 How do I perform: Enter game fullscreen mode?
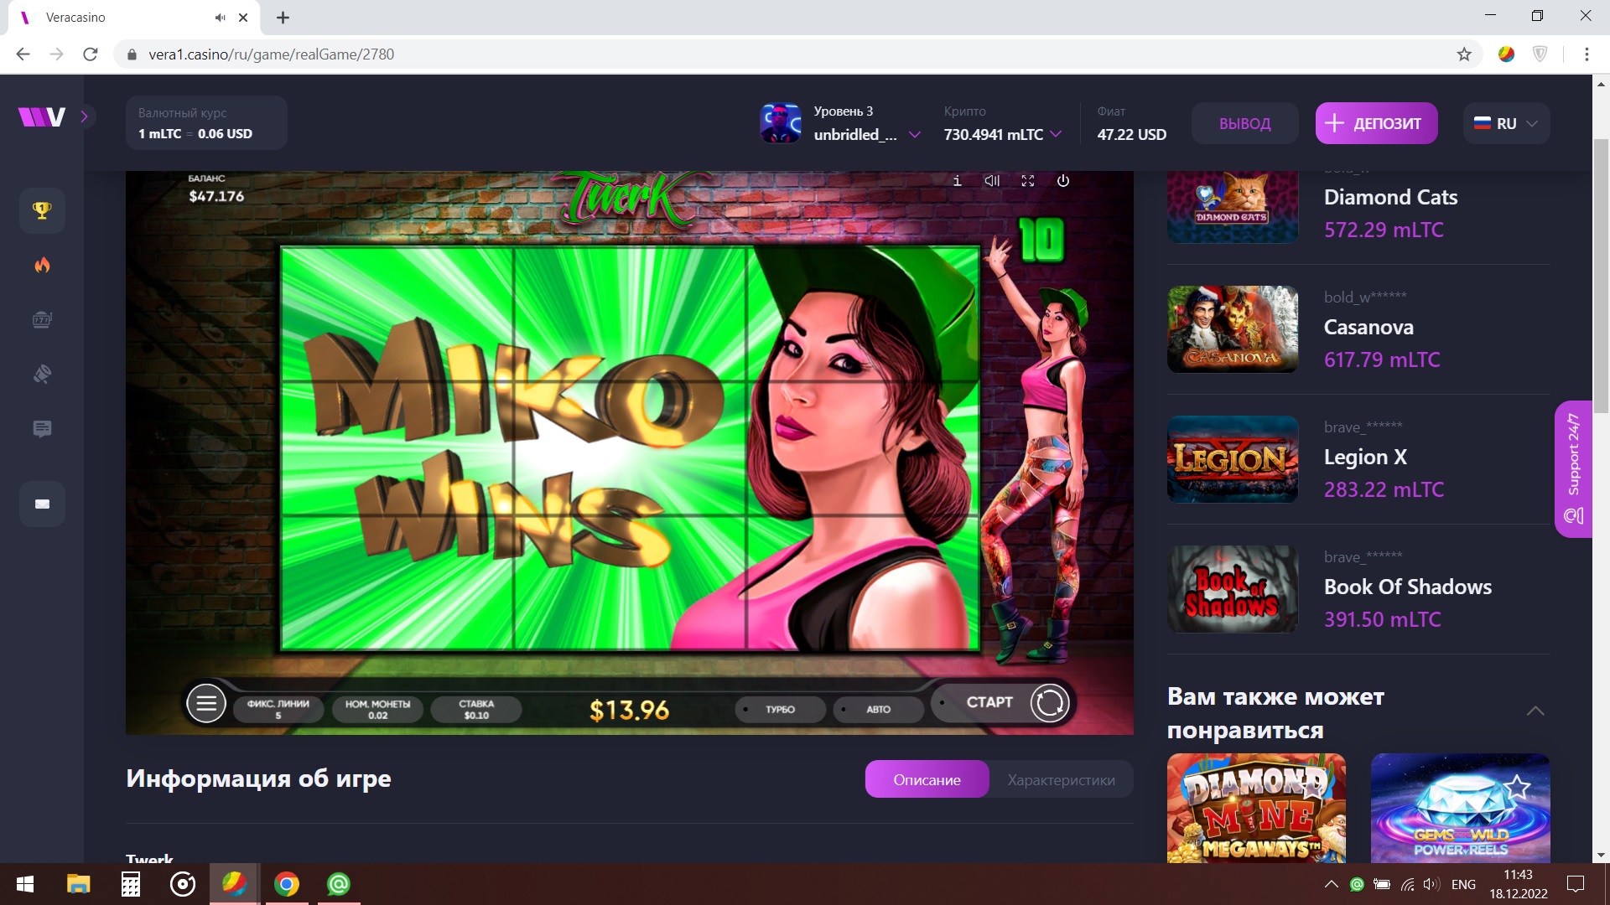(1027, 181)
